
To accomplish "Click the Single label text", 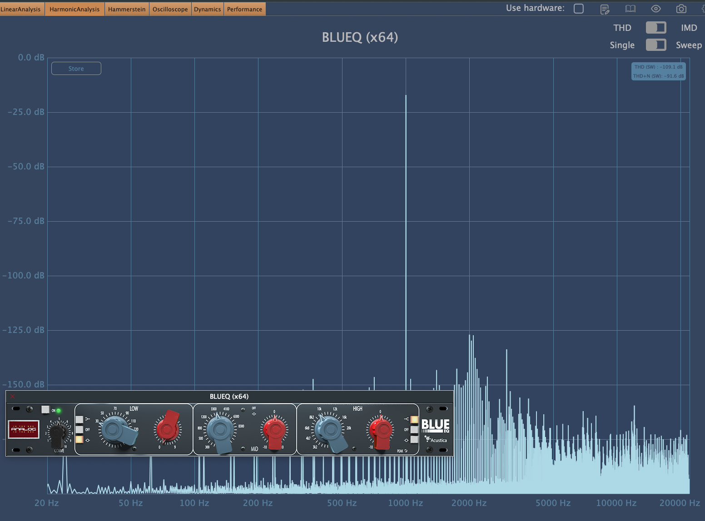I will [x=622, y=45].
